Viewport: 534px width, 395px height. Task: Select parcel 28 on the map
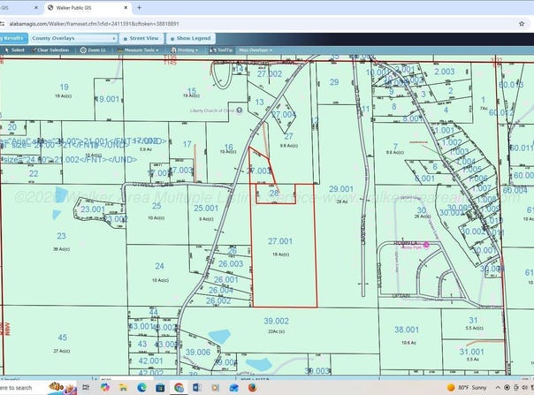pyautogui.click(x=274, y=194)
